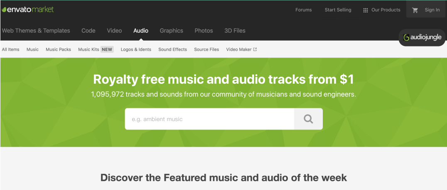Click the AudioJungle logo badge
447x190 pixels.
(422, 37)
